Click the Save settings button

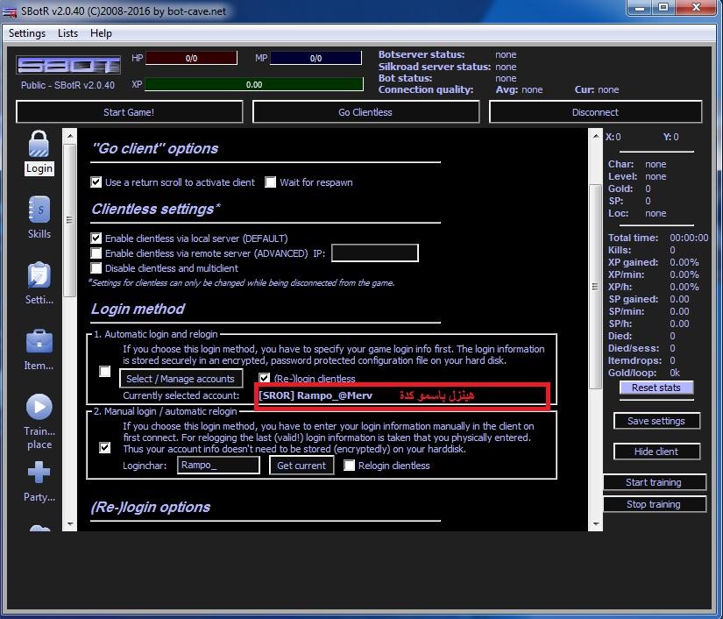tap(656, 421)
